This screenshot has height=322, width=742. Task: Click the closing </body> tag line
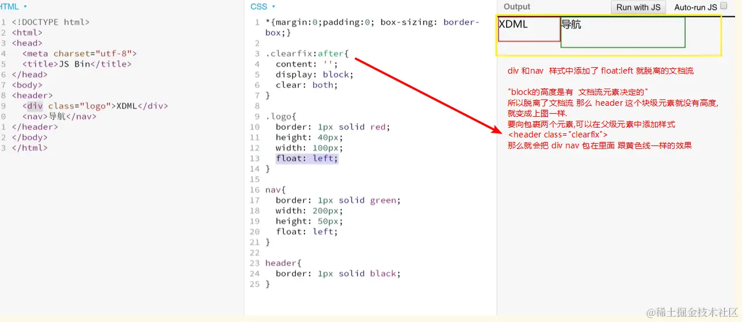point(29,137)
